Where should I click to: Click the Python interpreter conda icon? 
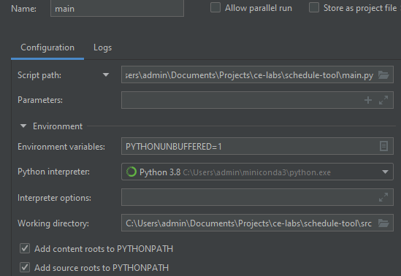point(131,172)
